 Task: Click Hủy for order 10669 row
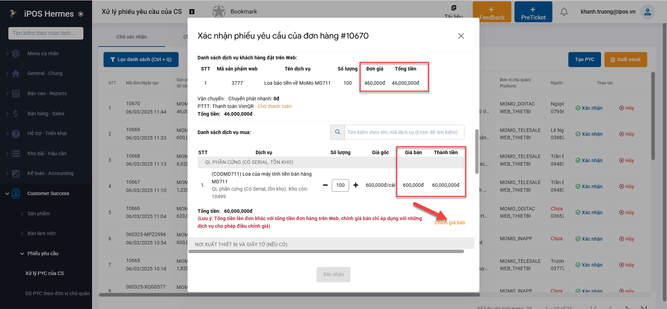point(627,134)
